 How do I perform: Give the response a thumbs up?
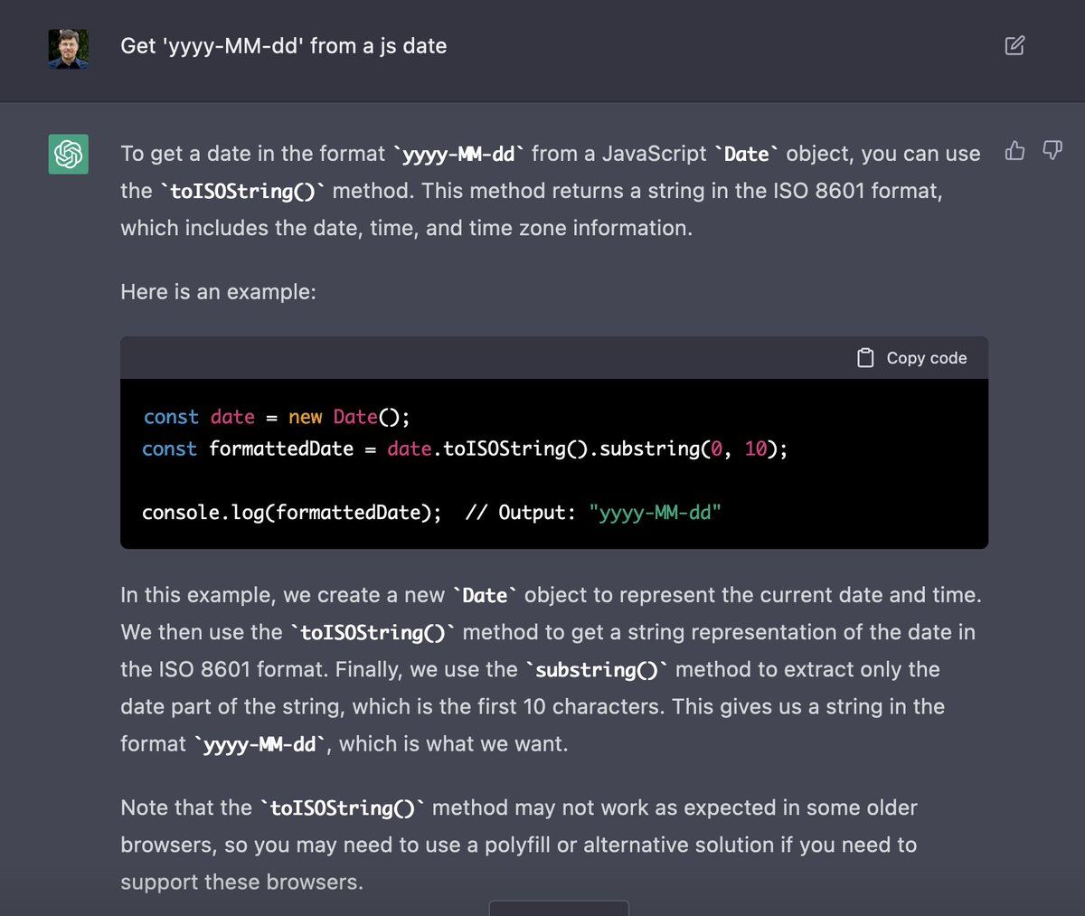1015,151
